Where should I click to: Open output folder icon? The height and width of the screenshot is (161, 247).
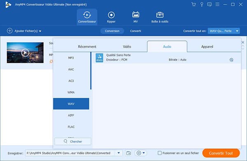[x=128, y=153]
